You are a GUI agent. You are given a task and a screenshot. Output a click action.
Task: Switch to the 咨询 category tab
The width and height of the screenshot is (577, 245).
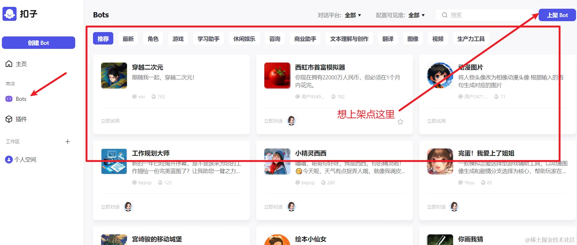coord(275,39)
